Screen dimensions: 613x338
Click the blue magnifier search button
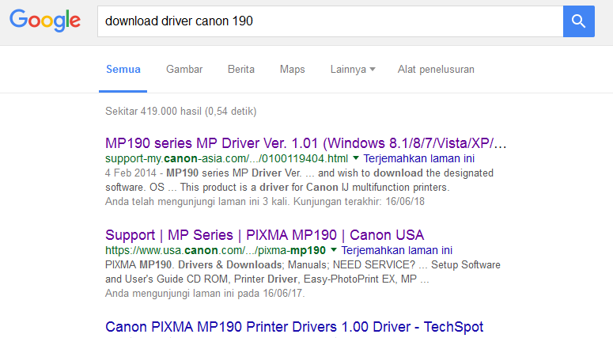(579, 21)
